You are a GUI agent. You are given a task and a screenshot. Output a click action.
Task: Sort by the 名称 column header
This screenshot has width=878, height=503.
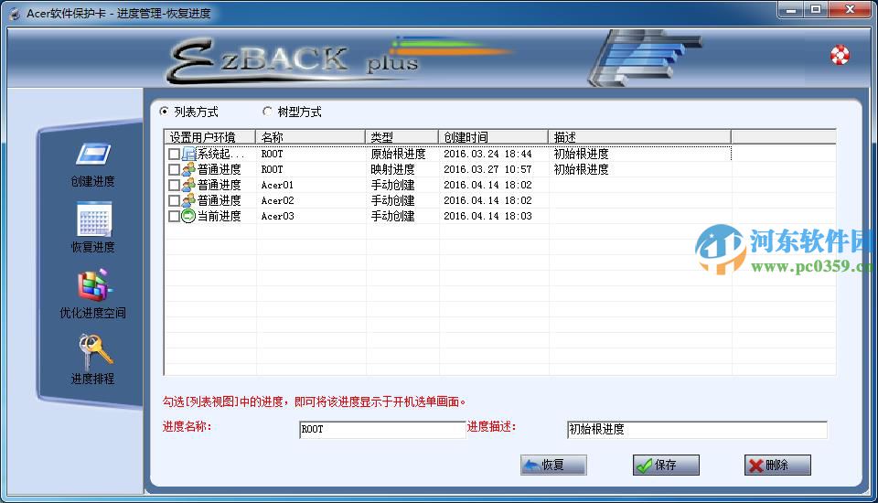[x=310, y=136]
